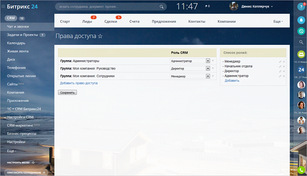
Task: Open the help question mark icon
Action: pyautogui.click(x=301, y=7)
